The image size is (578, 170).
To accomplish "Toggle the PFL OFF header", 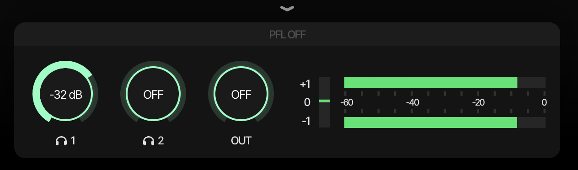I will (x=287, y=35).
